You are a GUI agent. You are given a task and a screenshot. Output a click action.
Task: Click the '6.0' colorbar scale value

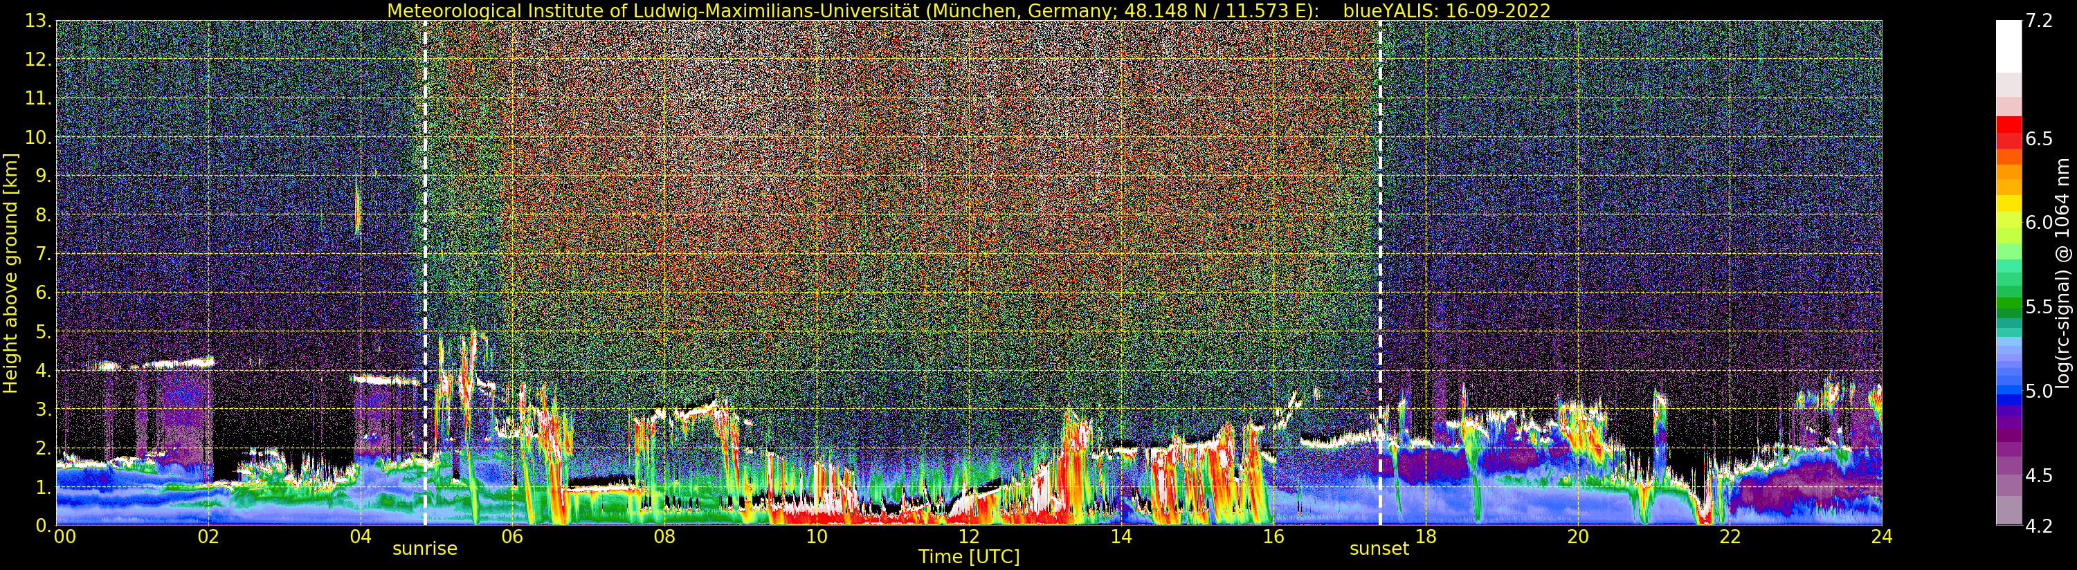pos(2039,223)
